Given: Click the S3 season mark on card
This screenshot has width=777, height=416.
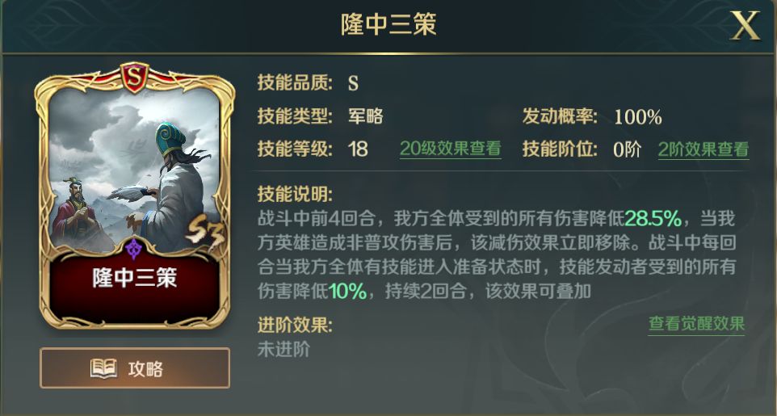Looking at the screenshot, I should tap(205, 233).
